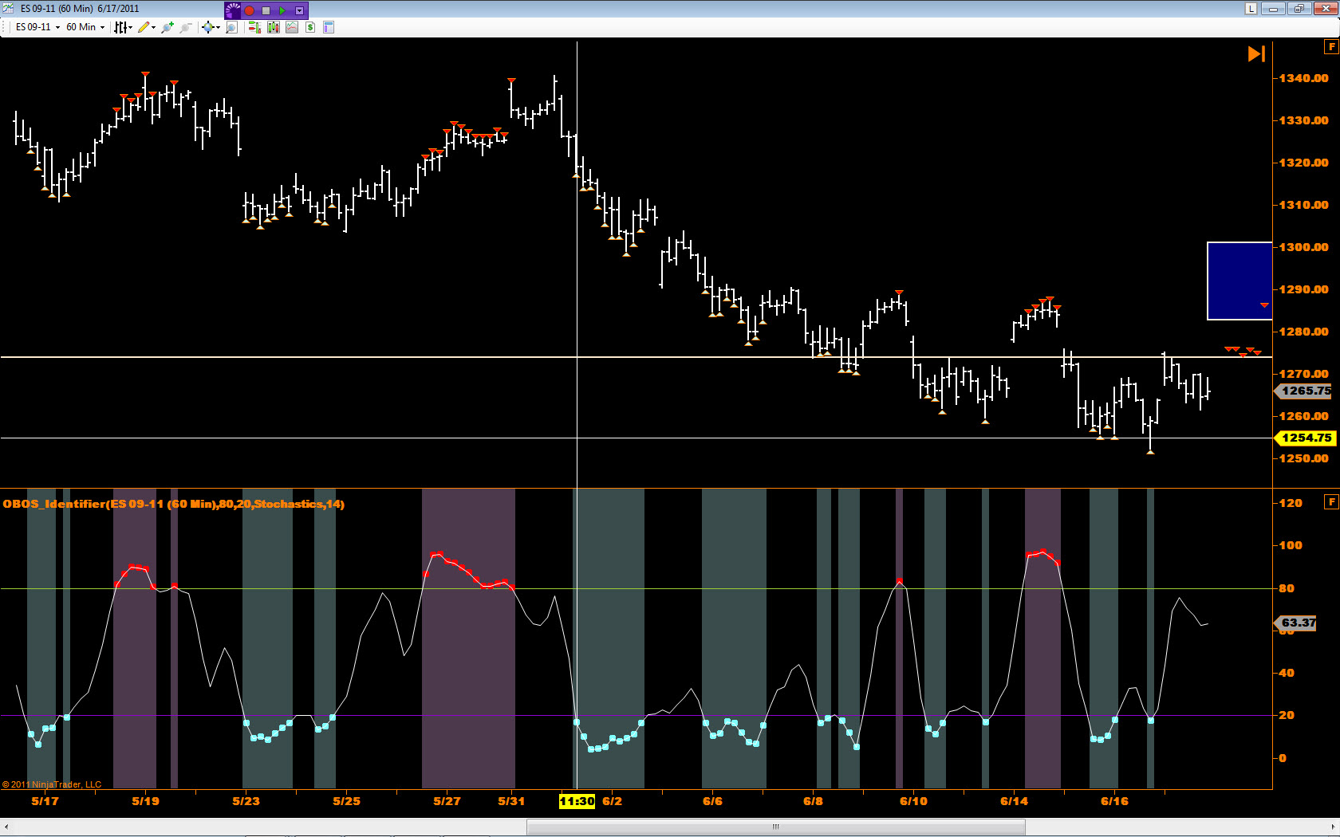
Task: Click the crosshair cursor icon
Action: click(x=210, y=27)
